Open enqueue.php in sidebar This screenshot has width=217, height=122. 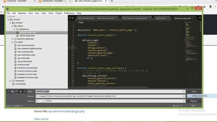point(23,65)
